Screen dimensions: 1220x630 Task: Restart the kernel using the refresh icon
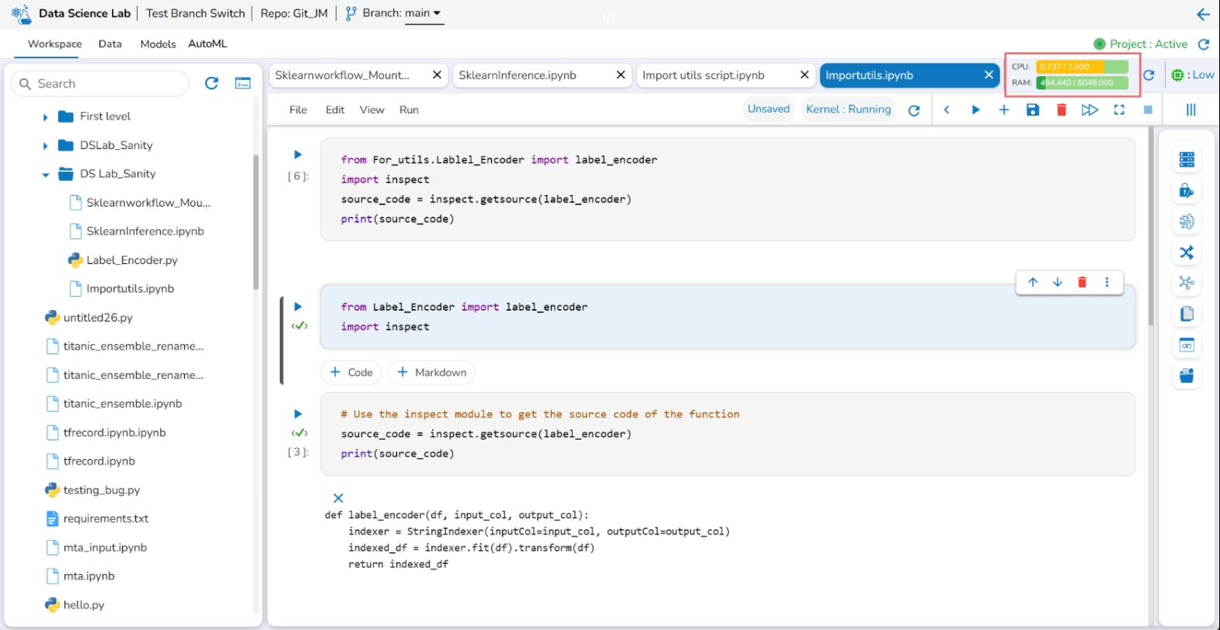click(914, 110)
